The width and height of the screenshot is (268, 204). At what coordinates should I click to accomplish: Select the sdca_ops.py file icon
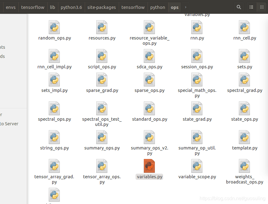click(149, 56)
